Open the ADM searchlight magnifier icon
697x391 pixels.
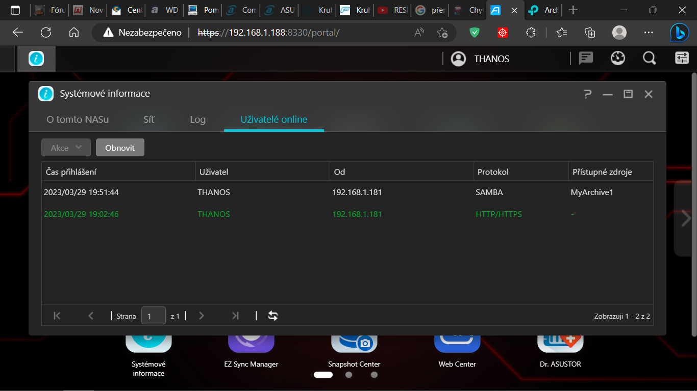(650, 59)
